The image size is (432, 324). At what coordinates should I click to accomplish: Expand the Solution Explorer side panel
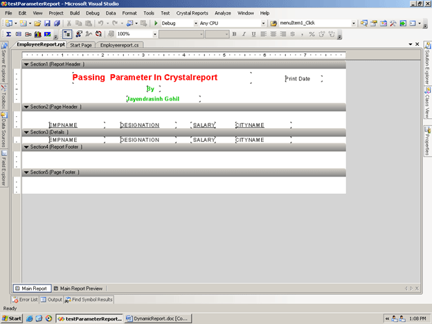(427, 64)
